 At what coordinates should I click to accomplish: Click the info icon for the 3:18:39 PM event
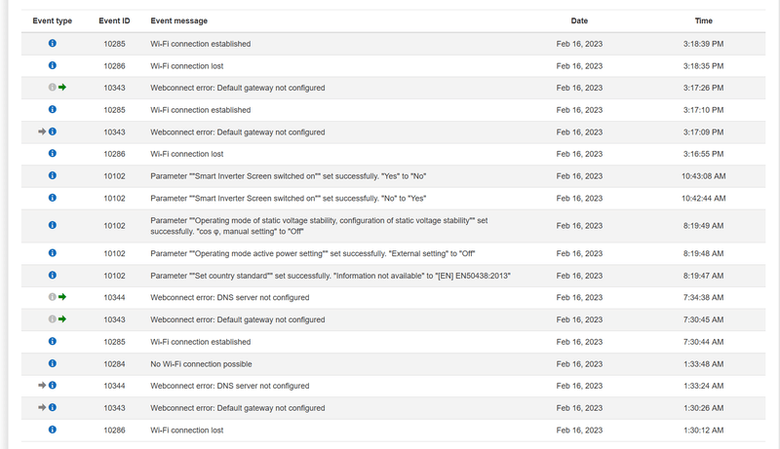[x=53, y=44]
